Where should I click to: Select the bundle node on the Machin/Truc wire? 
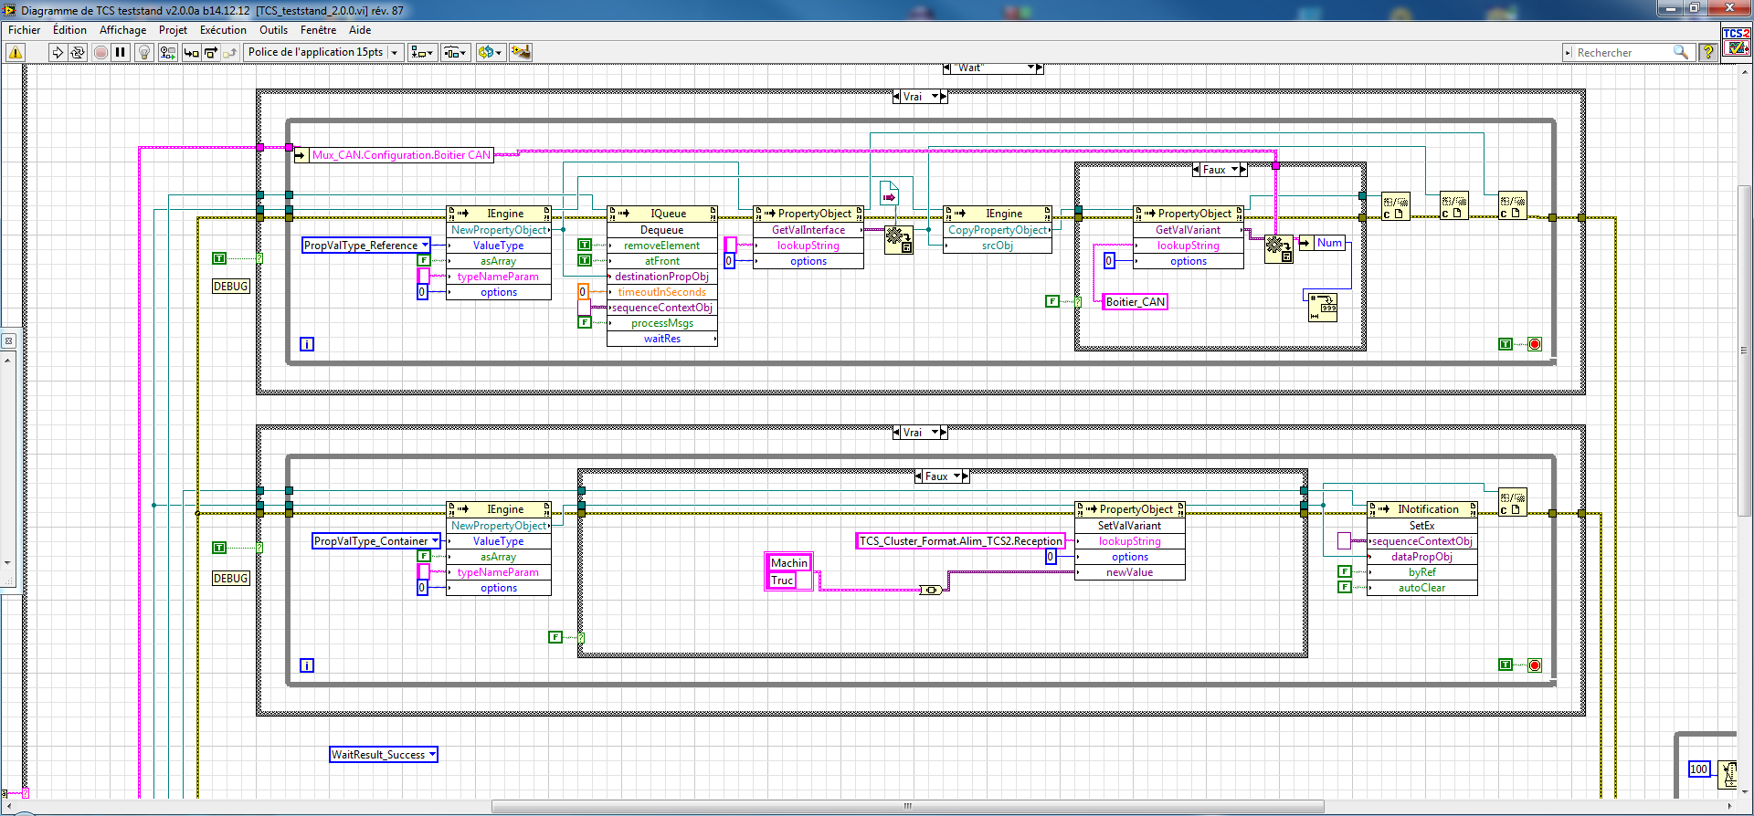pyautogui.click(x=930, y=590)
